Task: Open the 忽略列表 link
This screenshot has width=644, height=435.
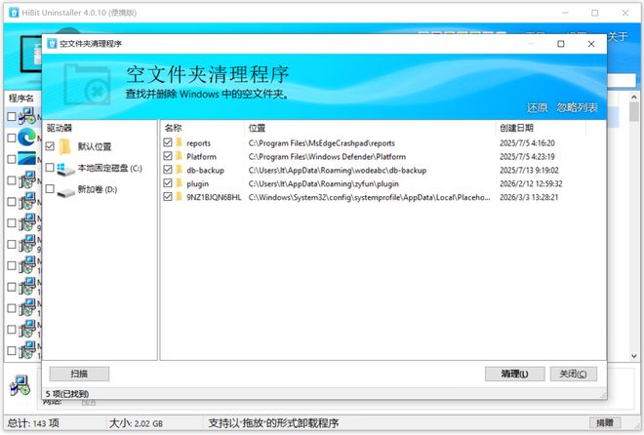Action: [x=577, y=108]
